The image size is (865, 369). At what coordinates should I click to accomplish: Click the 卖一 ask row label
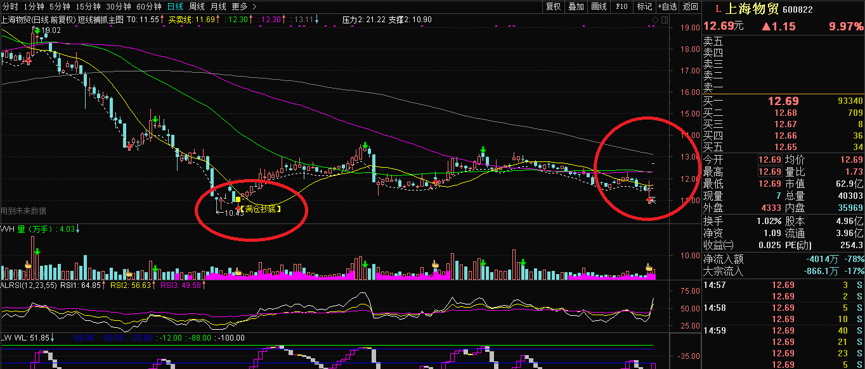coord(713,87)
